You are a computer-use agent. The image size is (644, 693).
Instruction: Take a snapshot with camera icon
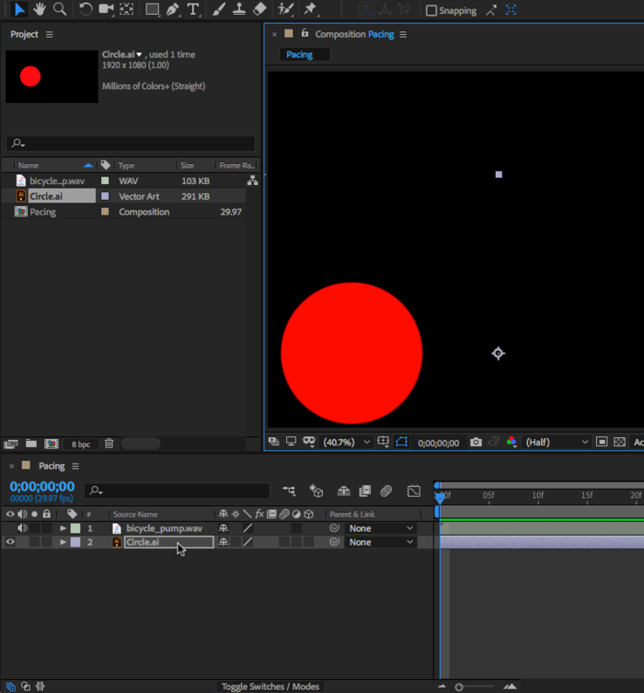476,443
